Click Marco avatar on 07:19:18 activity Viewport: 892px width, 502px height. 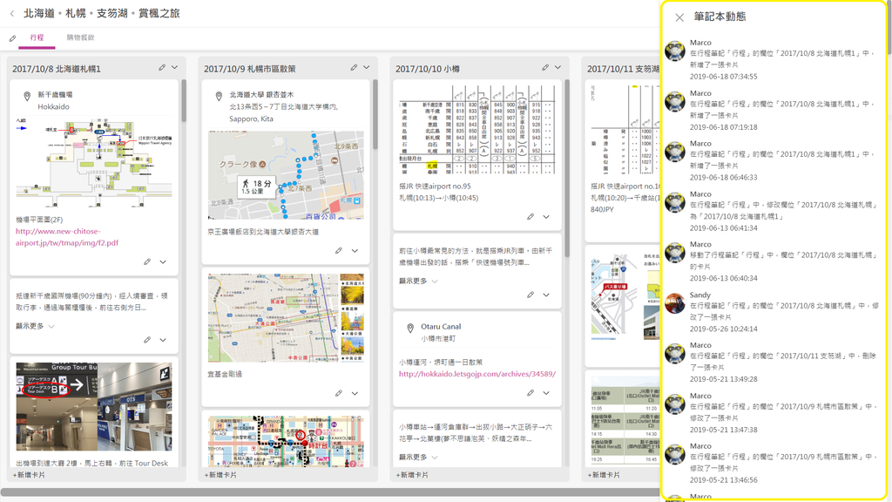(x=675, y=101)
